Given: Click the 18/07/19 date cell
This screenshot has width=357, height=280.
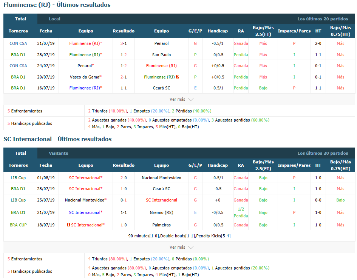Looking at the screenshot, I should click(x=46, y=225).
